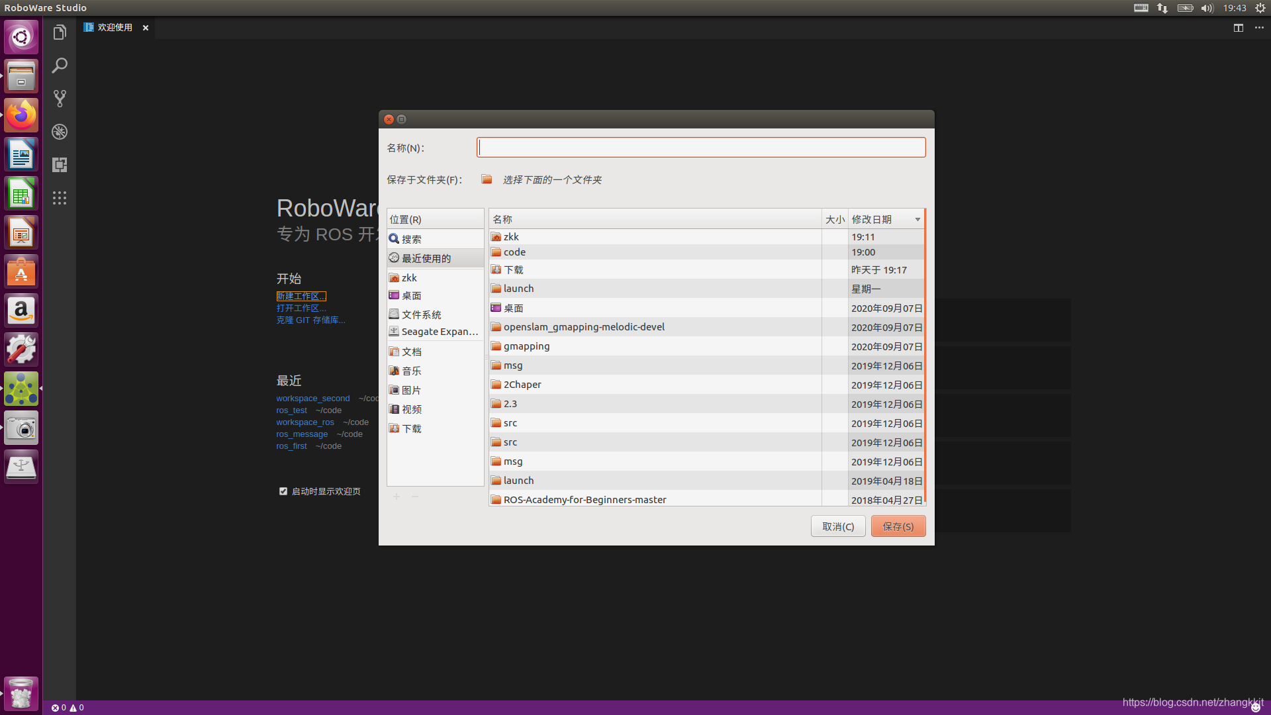Open the Extensions icon in activity bar

tap(60, 165)
